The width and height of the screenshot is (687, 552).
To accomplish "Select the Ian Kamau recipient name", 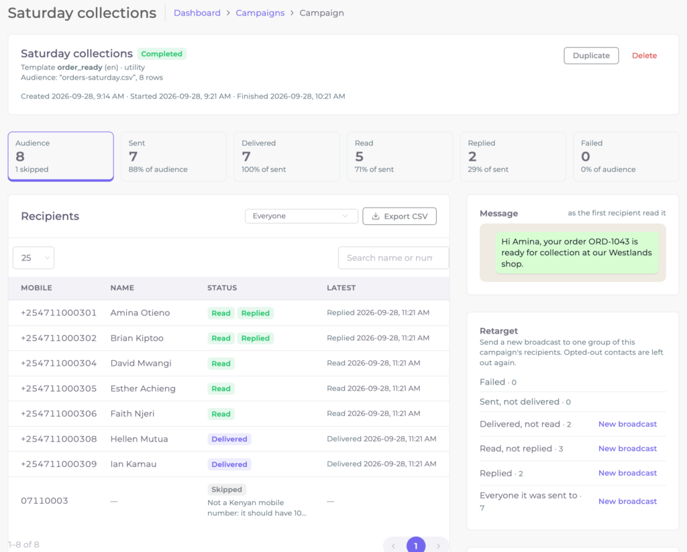I will (134, 464).
